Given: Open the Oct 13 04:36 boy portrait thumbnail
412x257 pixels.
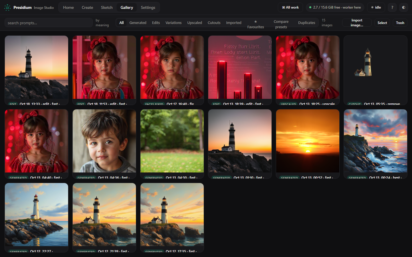Looking at the screenshot, I should [x=104, y=141].
